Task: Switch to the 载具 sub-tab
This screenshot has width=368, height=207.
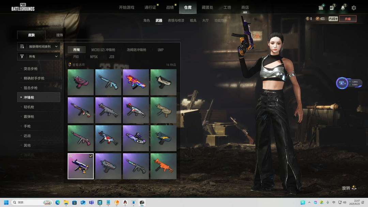Action: click(x=193, y=20)
